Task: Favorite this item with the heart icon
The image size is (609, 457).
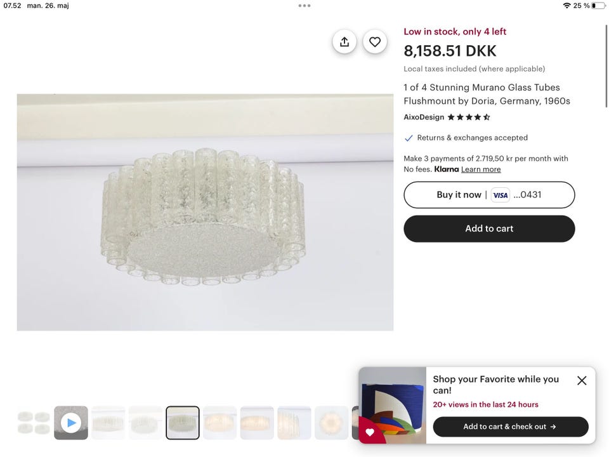Action: point(375,42)
